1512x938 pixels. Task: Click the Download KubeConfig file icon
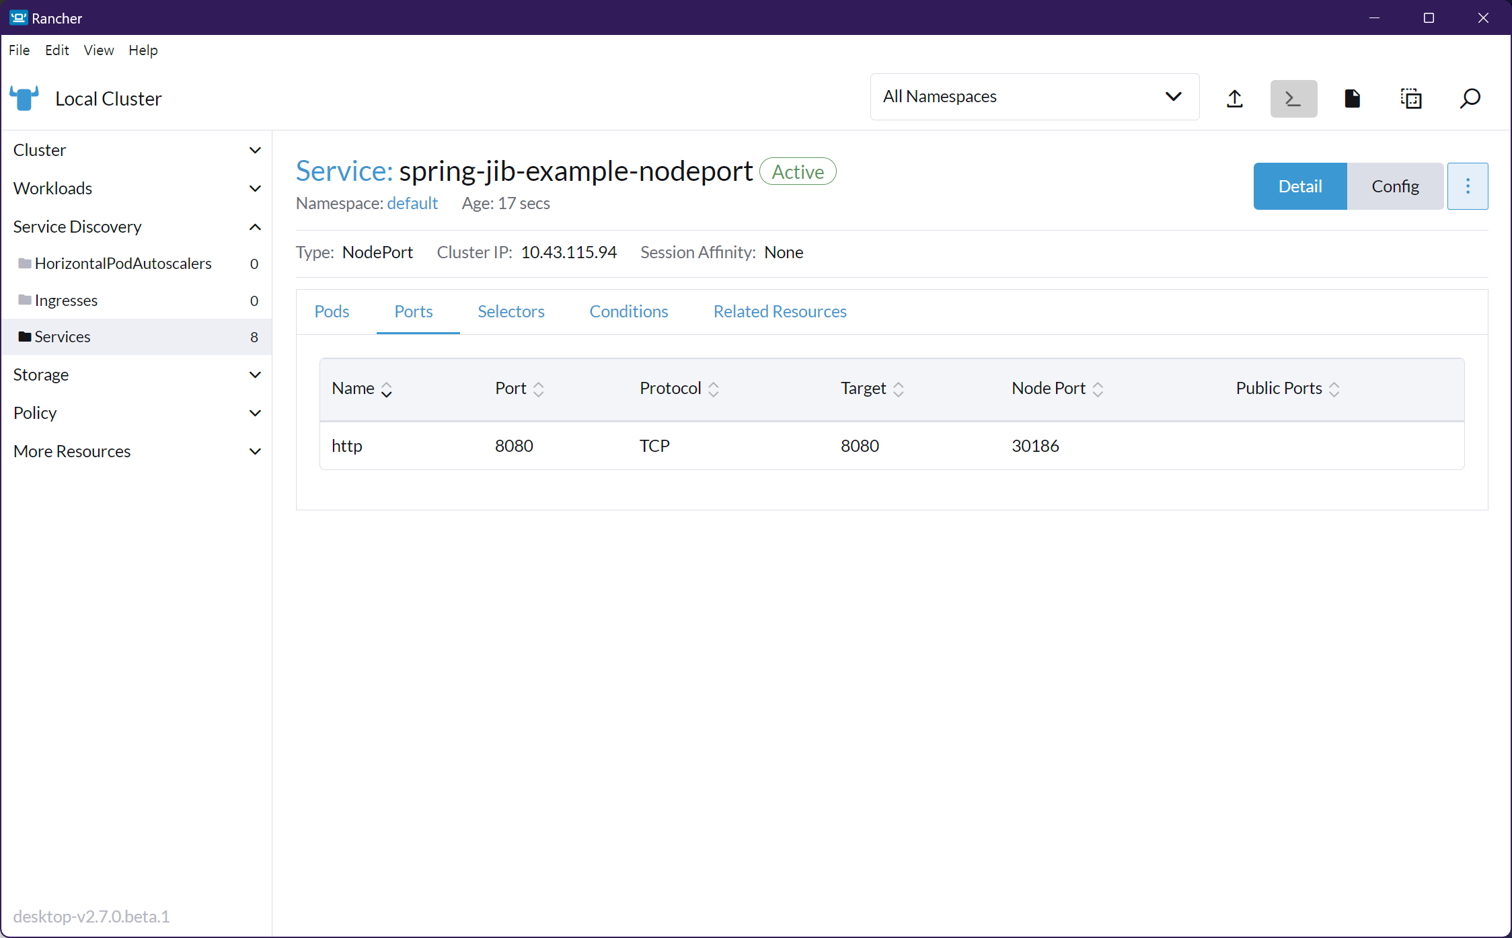point(1352,98)
